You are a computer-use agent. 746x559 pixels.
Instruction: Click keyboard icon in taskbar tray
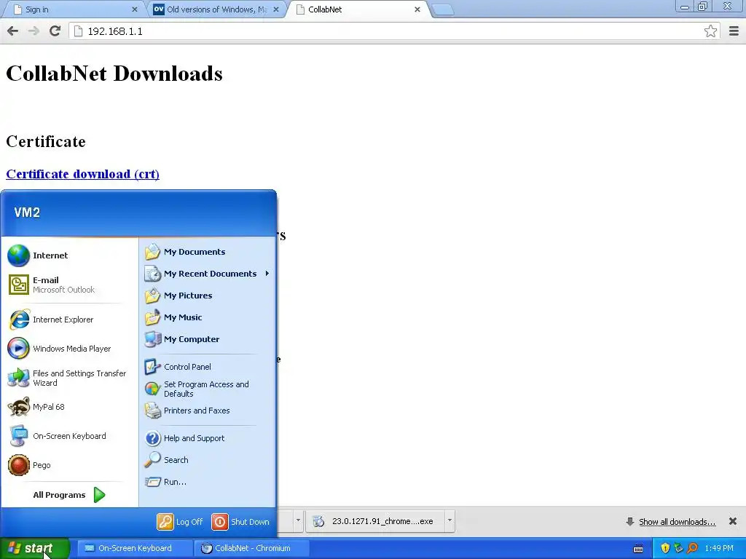click(638, 549)
